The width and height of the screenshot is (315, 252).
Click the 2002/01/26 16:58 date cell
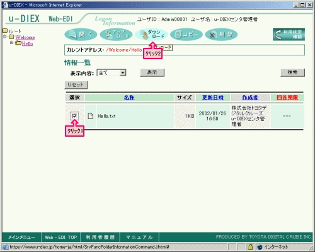click(x=212, y=116)
